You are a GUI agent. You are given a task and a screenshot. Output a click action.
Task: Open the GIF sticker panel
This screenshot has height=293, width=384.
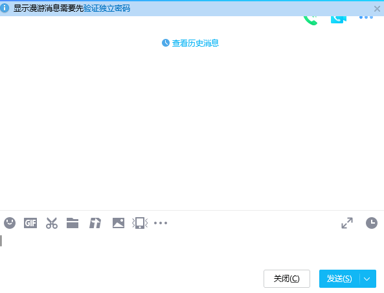point(30,223)
